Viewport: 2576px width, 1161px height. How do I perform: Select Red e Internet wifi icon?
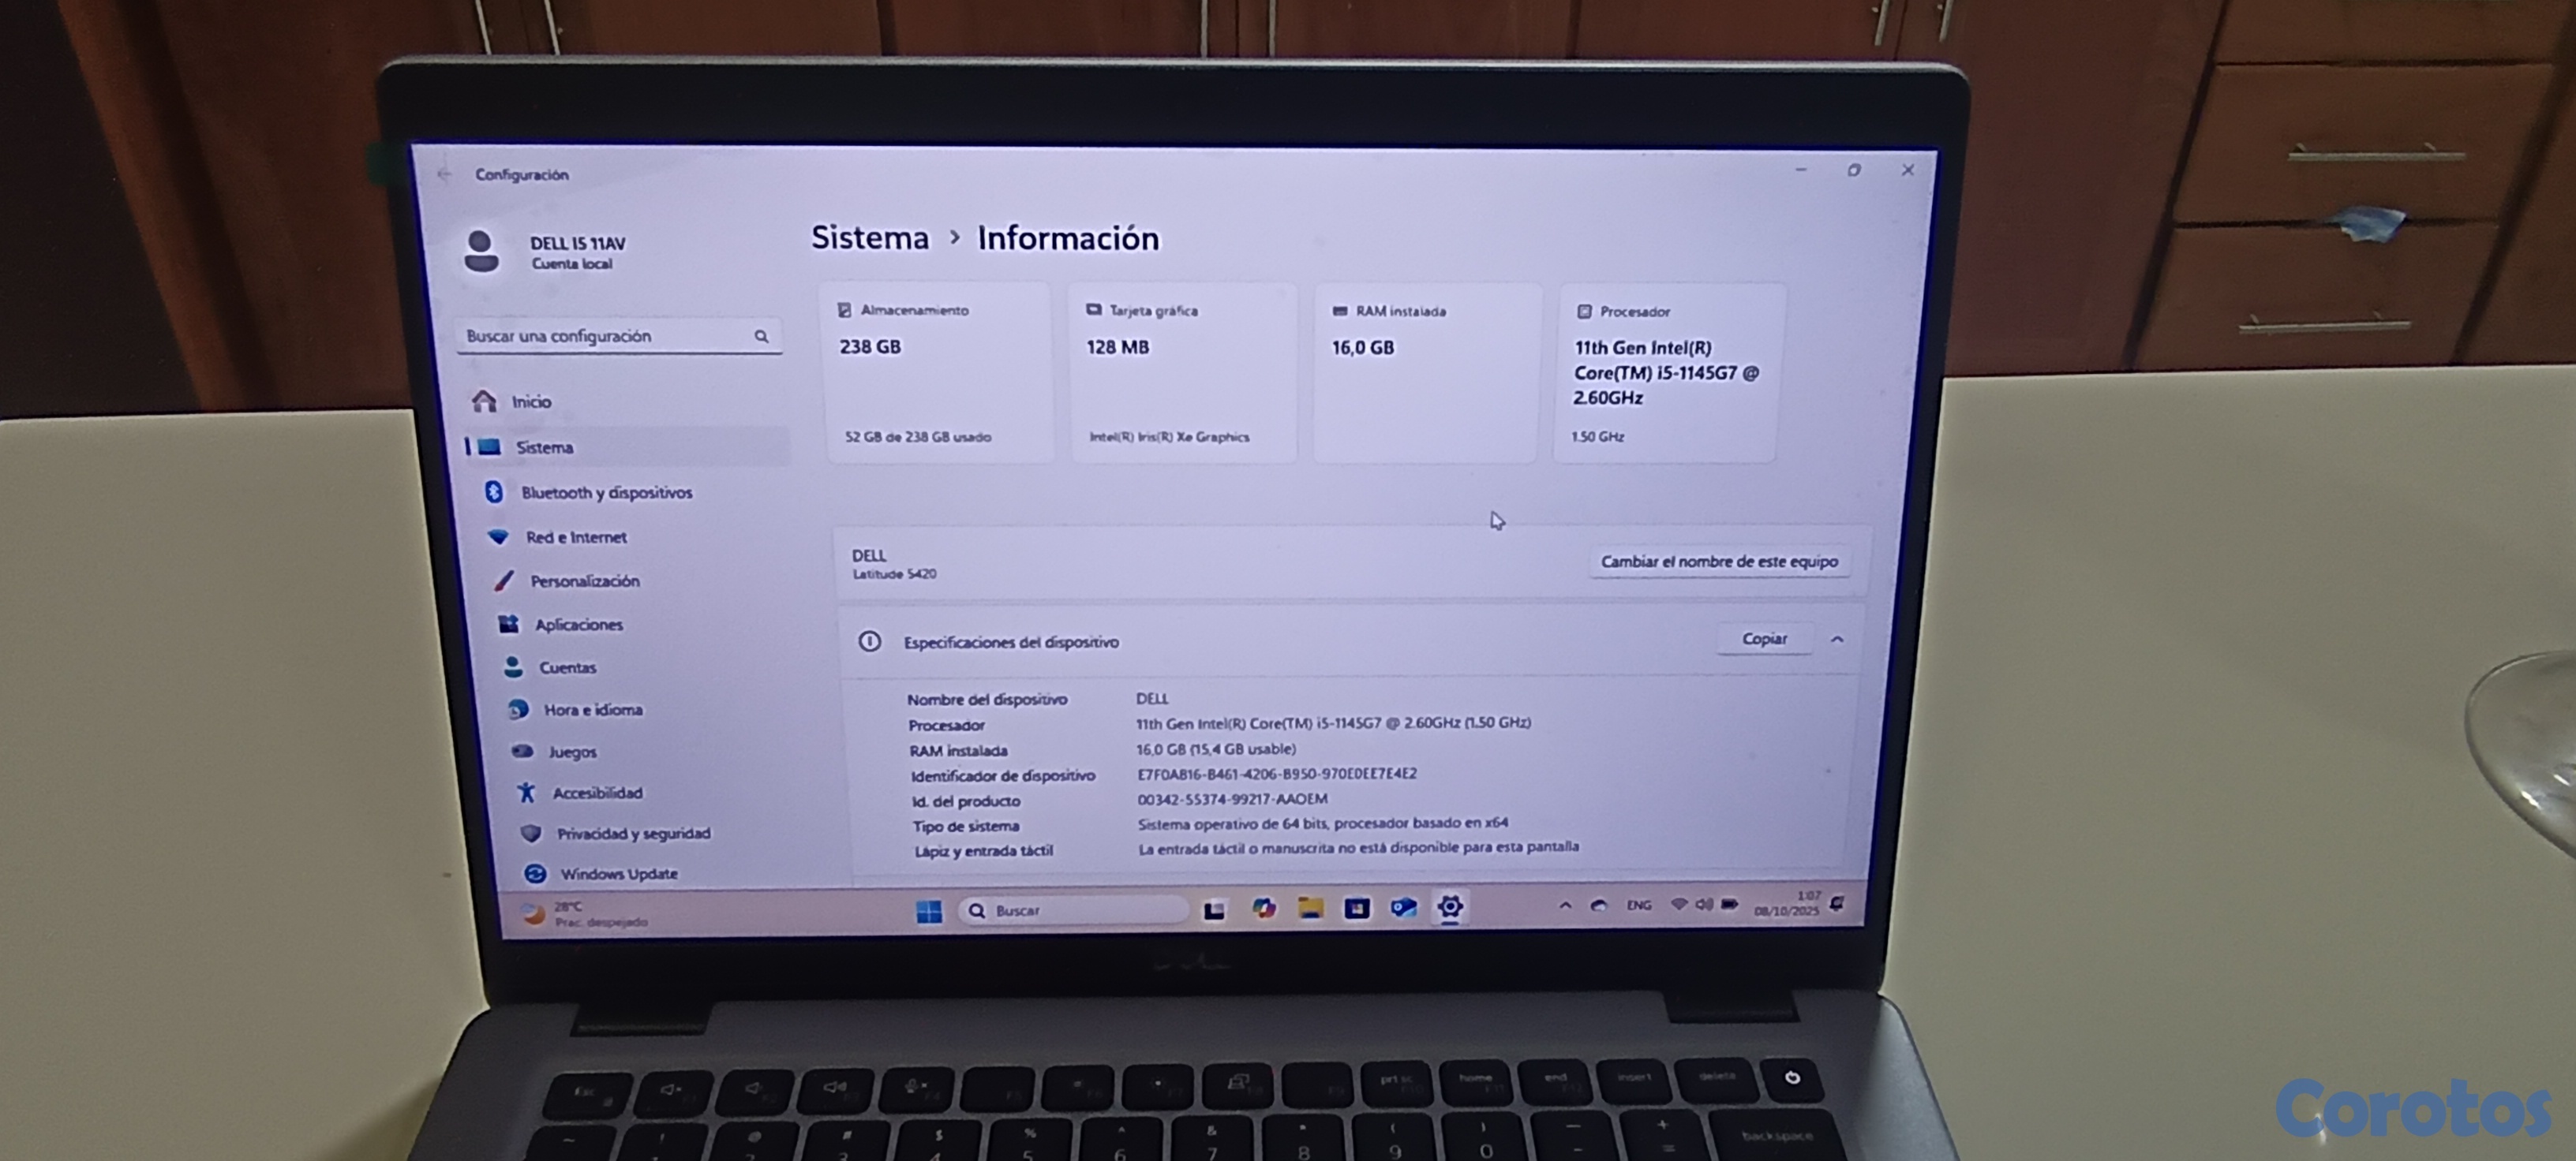click(498, 536)
